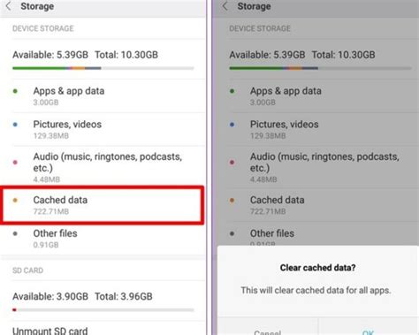Viewport: 419px width, 335px height.
Task: Tap 'Total: 10.30GB' text in right screen
Action: coord(343,55)
